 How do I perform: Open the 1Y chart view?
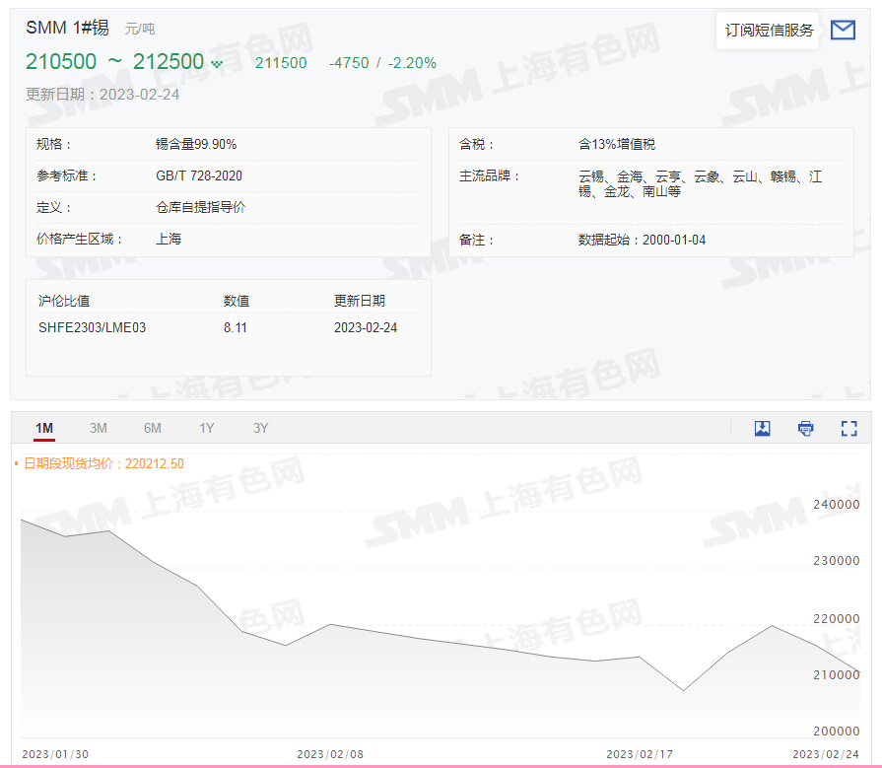(206, 428)
